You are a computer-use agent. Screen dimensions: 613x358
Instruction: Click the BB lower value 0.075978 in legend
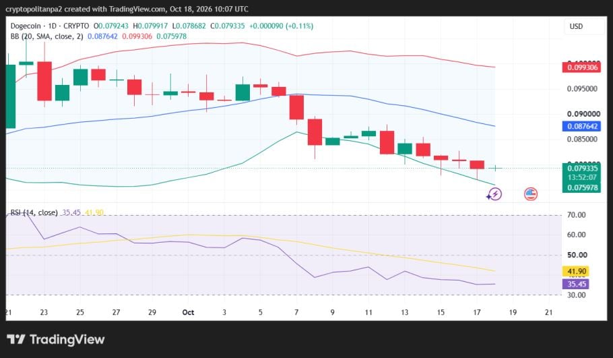point(171,36)
